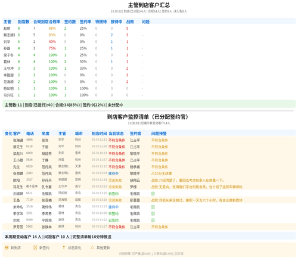298x267 pixels.
Task: Click green check icon in 刘欢 row
Action: pyautogui.click(x=153, y=220)
